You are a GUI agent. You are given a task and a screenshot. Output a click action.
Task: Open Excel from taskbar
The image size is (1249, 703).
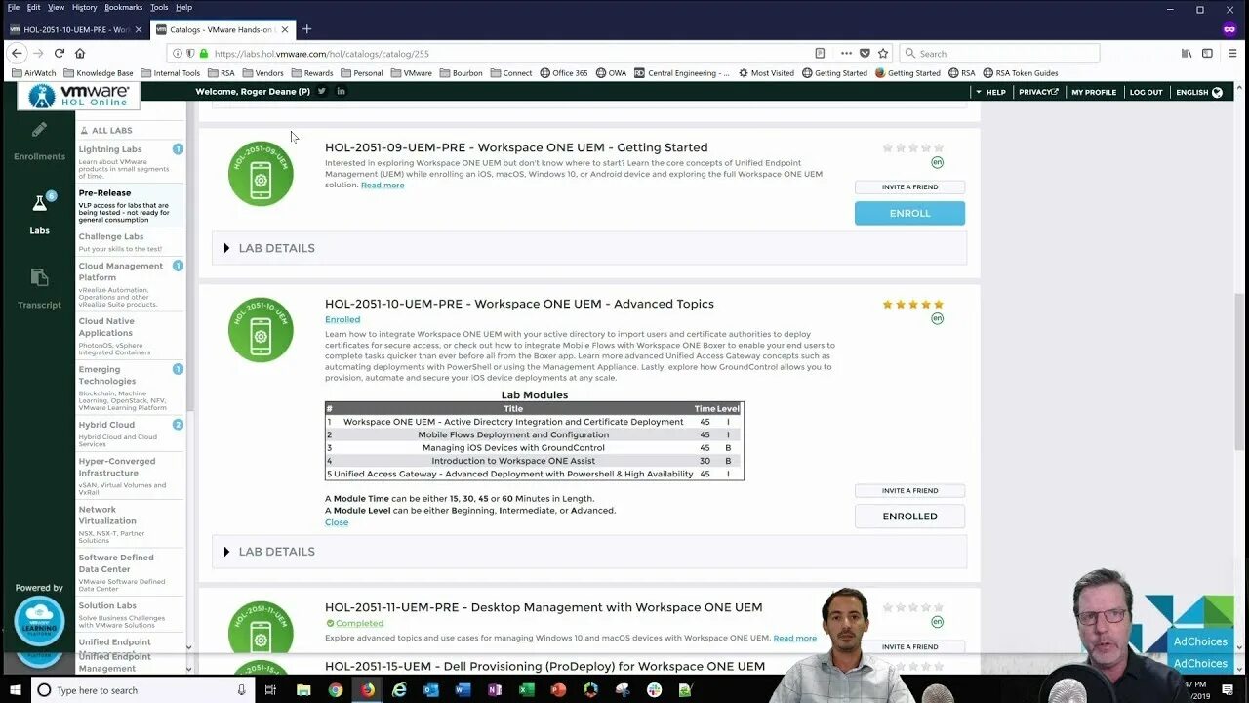click(526, 690)
